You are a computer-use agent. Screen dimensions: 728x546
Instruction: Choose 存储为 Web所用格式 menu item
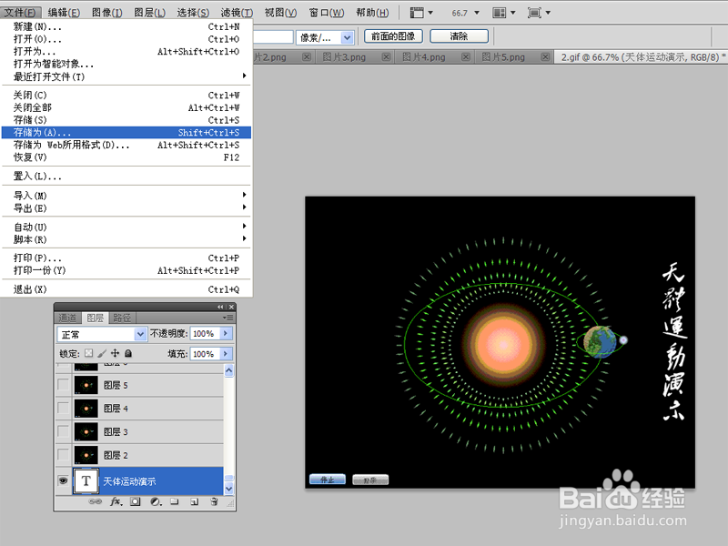(126, 145)
